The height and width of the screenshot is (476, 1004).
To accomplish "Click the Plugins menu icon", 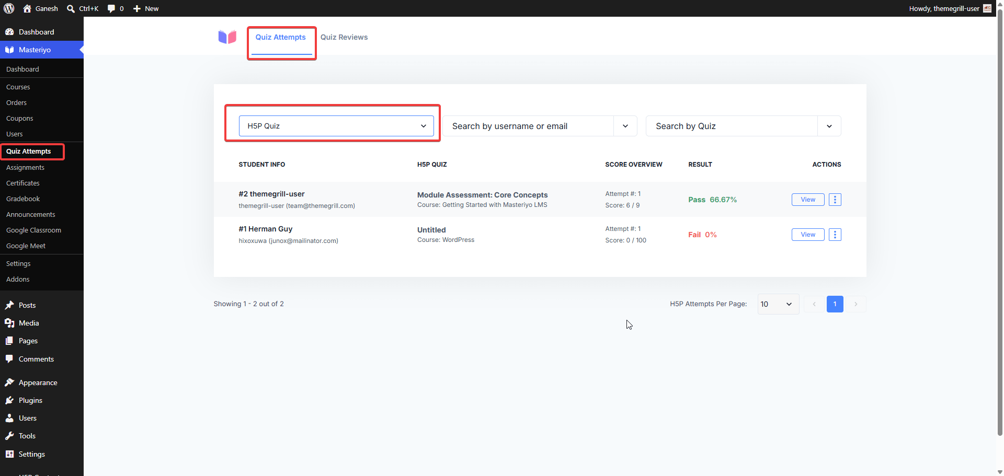I will (x=9, y=400).
